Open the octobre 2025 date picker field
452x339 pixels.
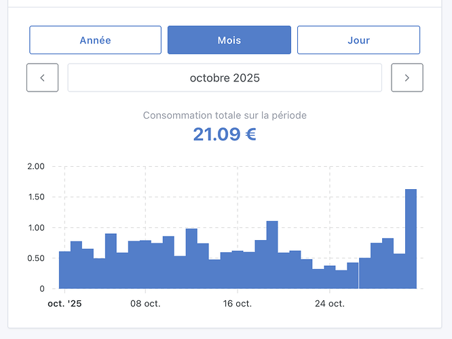225,77
